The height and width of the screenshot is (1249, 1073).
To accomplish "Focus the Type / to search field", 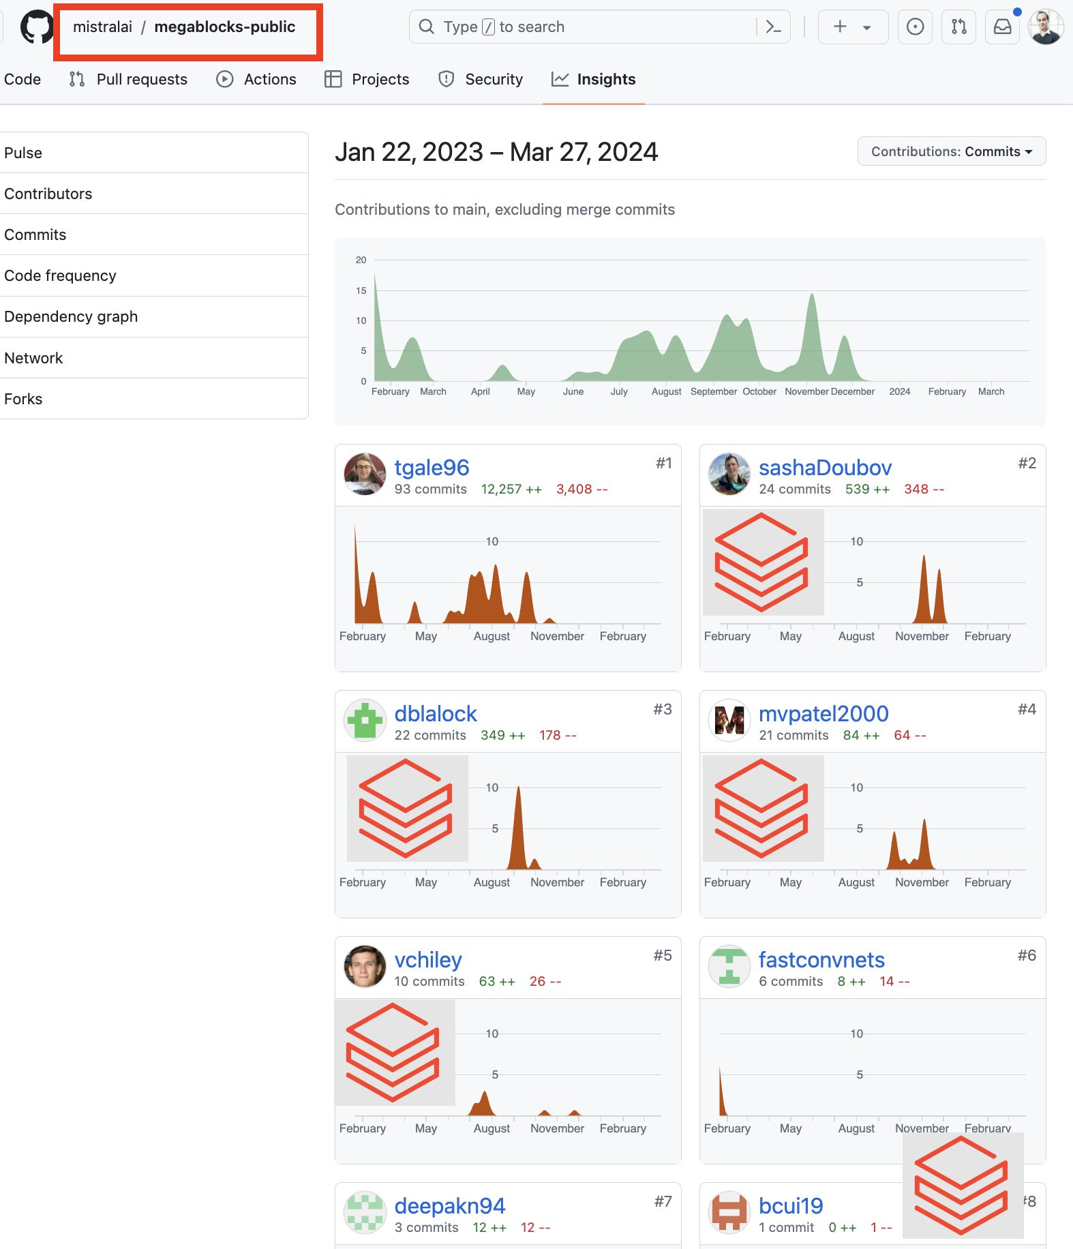I will tap(599, 27).
